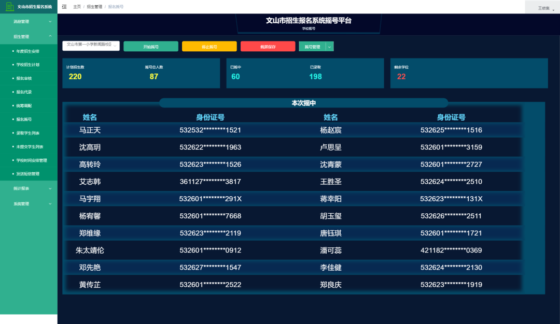Navigate via the 招生管理 breadcrumb
The height and width of the screenshot is (324, 560).
95,7
